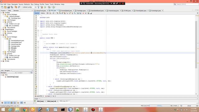Click the Search field at top right
199x112 pixels.
point(186,4)
